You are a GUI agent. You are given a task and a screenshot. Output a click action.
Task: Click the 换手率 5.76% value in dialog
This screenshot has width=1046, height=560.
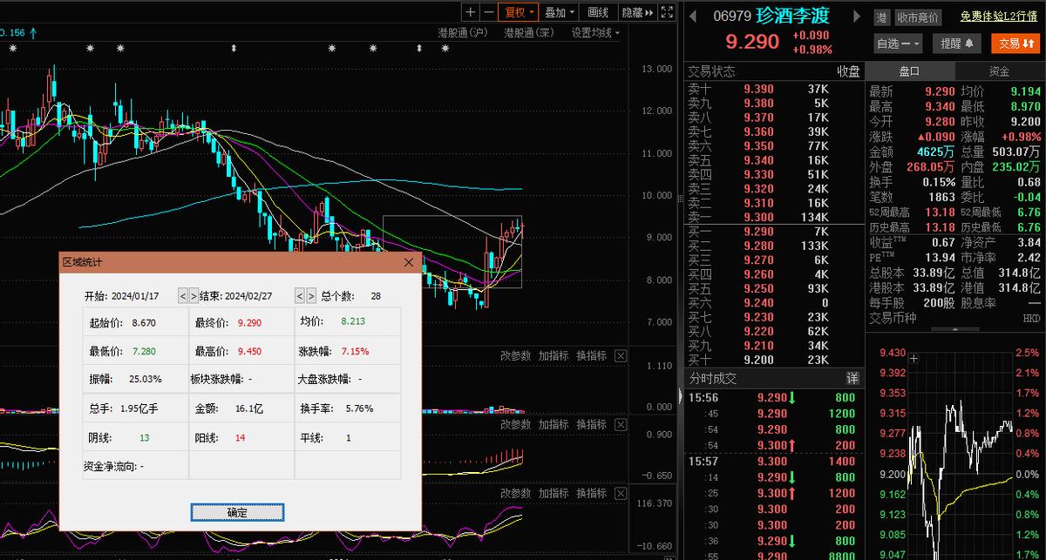tap(360, 408)
